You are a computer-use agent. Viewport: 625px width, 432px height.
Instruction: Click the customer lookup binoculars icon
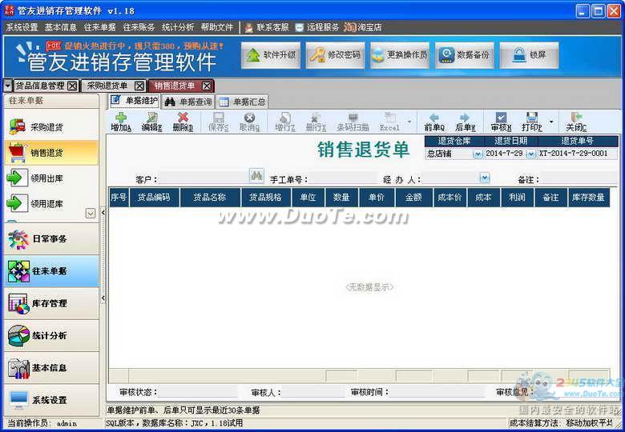[x=256, y=176]
